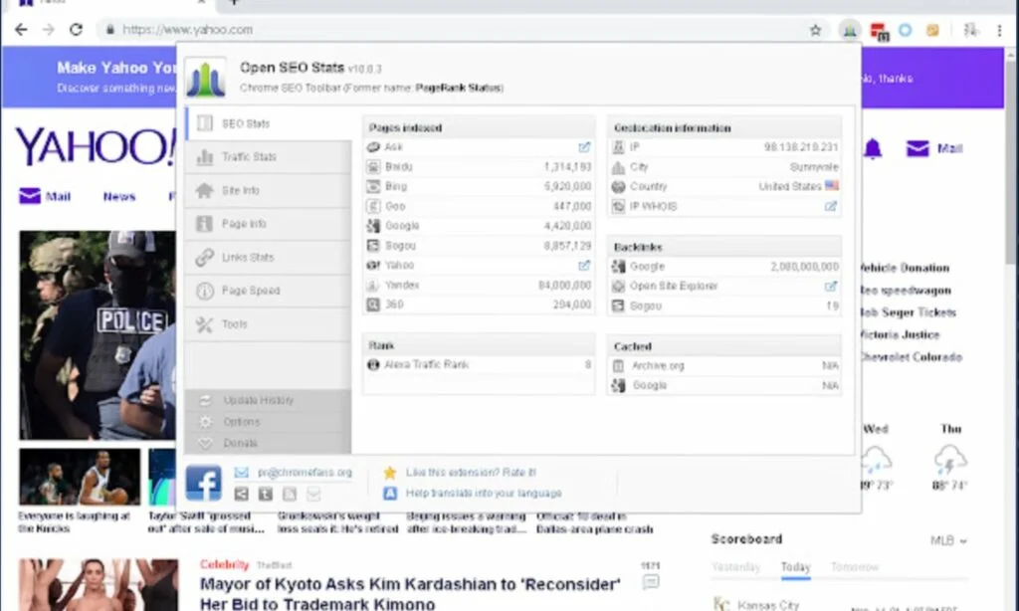Go to the Links Stats tab

click(x=247, y=258)
